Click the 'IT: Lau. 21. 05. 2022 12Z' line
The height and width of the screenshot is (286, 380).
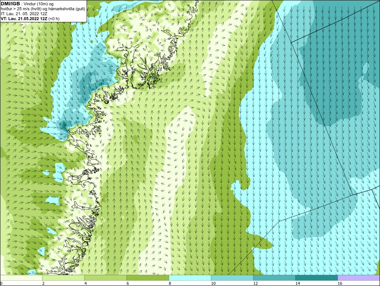pyautogui.click(x=24, y=14)
